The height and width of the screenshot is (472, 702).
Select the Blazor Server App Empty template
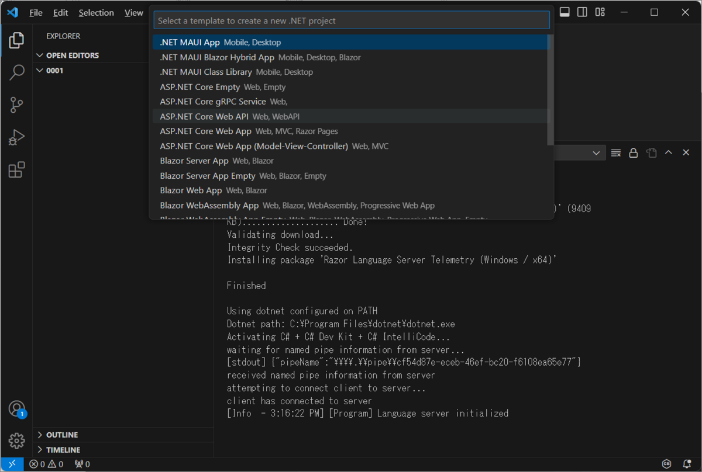[350, 176]
